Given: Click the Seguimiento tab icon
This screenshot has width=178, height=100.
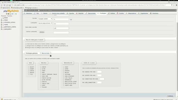Looking at the screenshot, I should coord(139,13).
